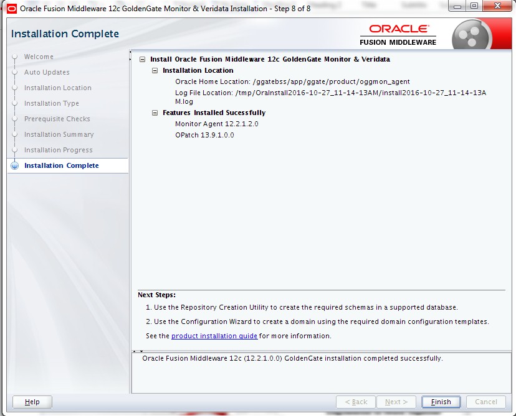Click the installation completed successfully message

[292, 358]
